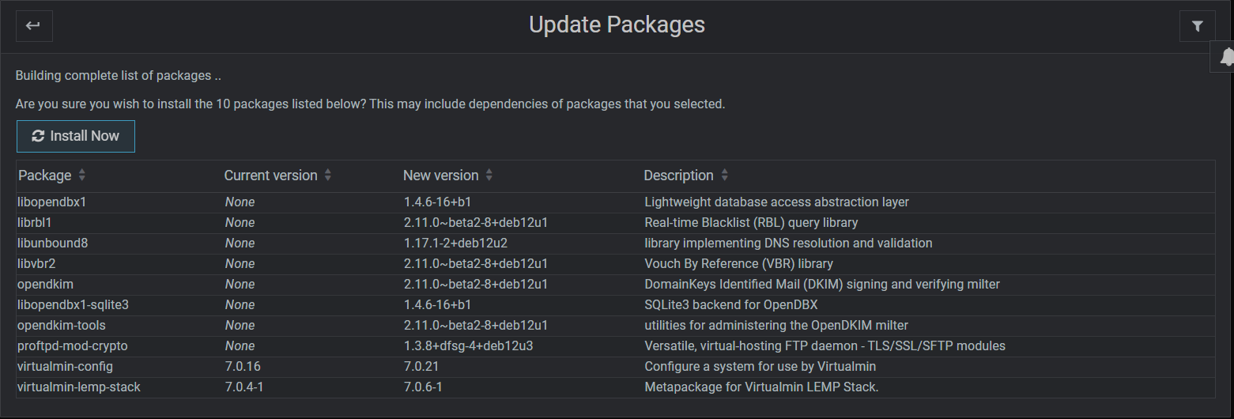
Task: Select the libunbound8 package row
Action: point(615,243)
